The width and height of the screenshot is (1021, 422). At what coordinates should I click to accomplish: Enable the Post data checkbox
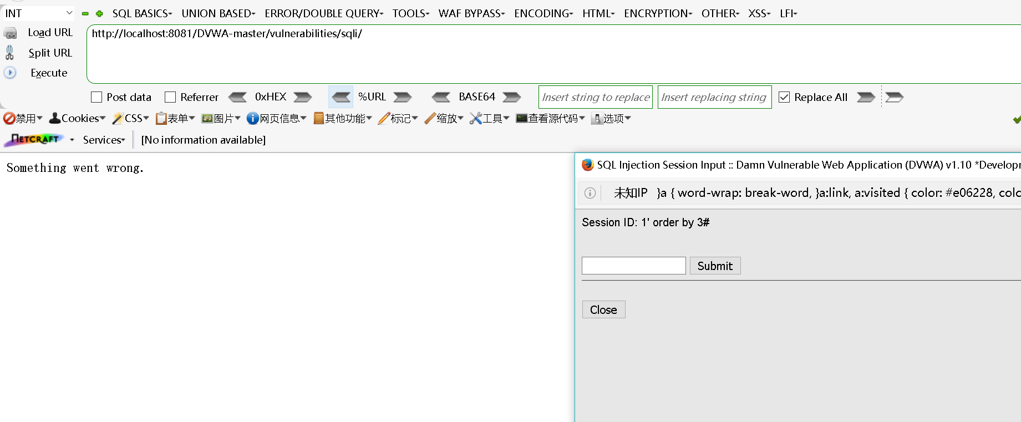[x=96, y=97]
